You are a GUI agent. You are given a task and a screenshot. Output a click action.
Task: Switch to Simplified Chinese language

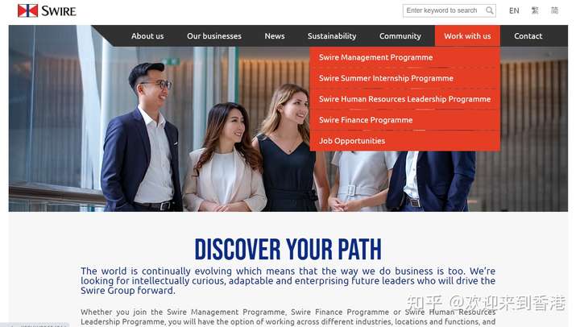point(554,10)
